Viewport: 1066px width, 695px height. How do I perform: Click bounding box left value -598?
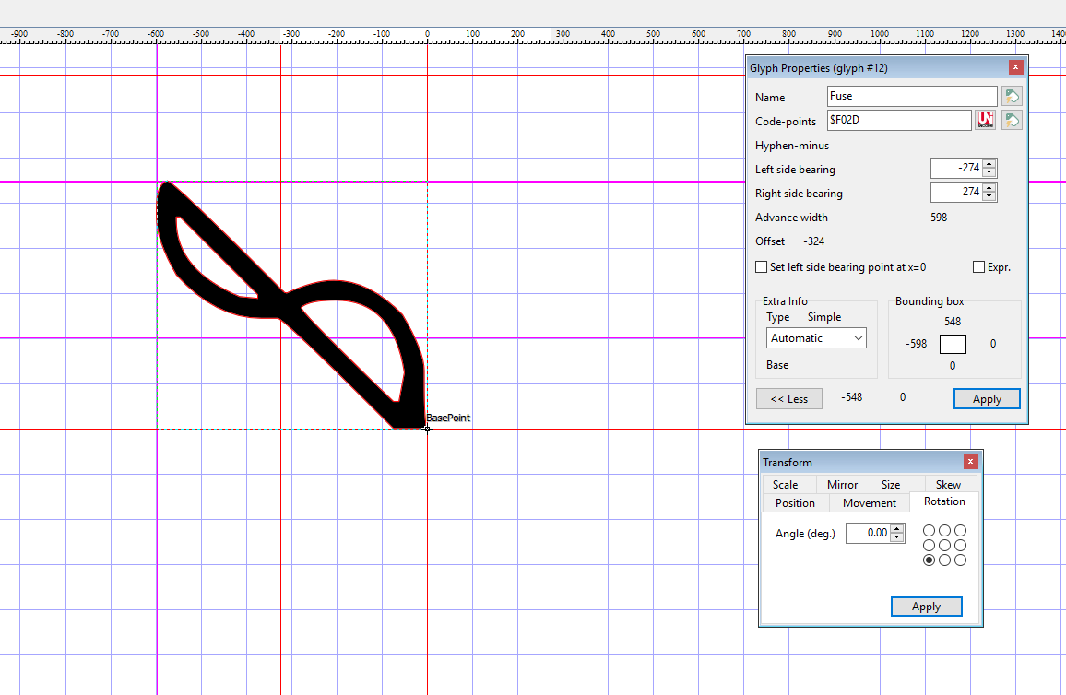916,344
